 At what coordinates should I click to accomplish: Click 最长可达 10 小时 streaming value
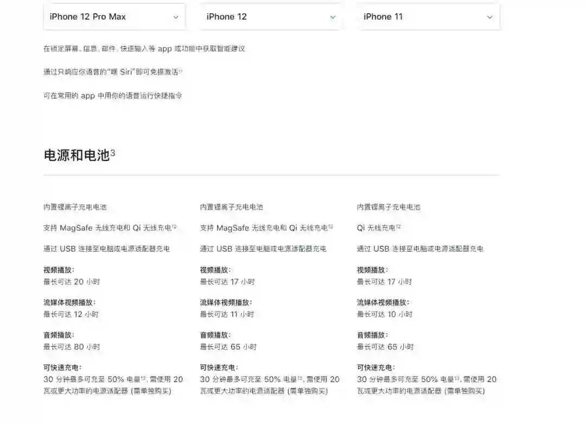point(385,314)
